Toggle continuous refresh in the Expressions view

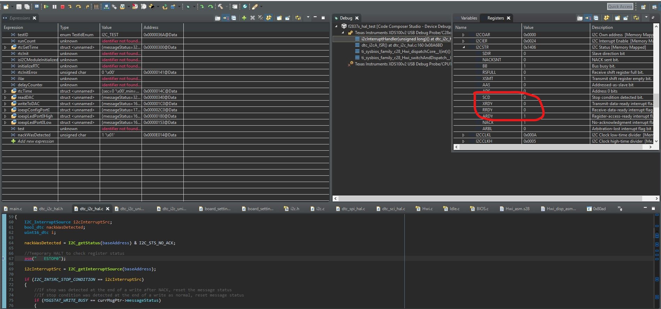pyautogui.click(x=269, y=18)
